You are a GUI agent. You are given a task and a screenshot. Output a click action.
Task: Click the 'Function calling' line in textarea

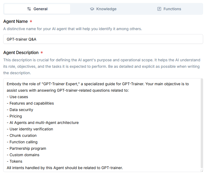tap(22, 142)
